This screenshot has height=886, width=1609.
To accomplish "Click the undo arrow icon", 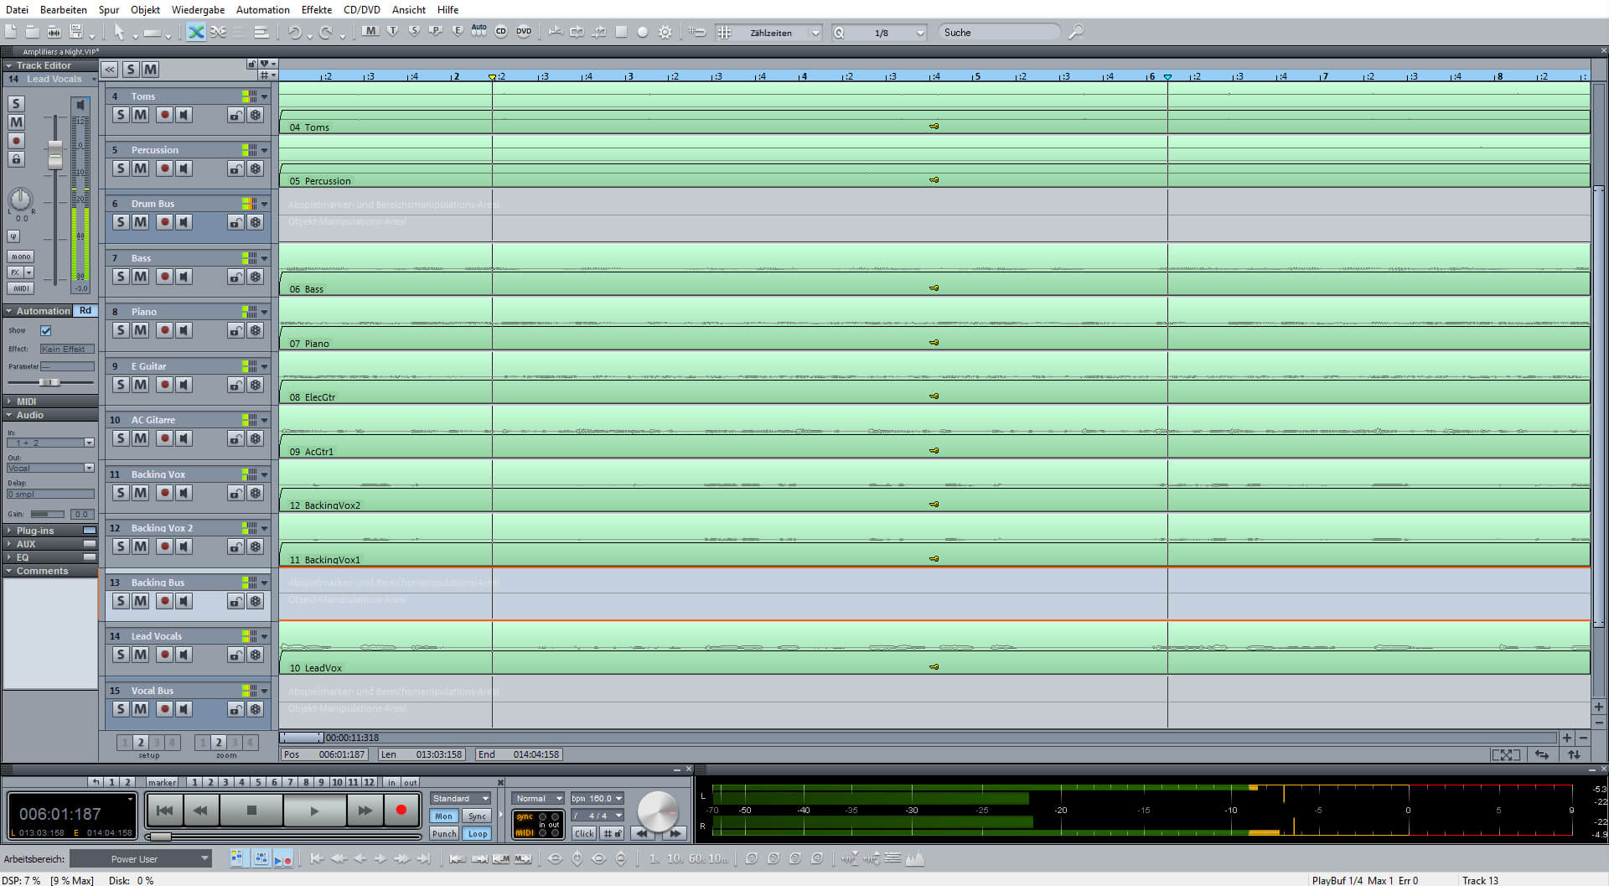I will pos(294,32).
